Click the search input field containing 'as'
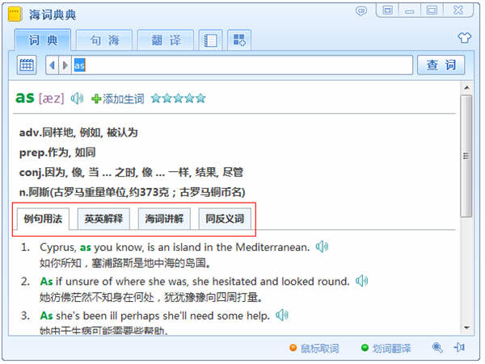The height and width of the screenshot is (364, 485). click(x=242, y=65)
